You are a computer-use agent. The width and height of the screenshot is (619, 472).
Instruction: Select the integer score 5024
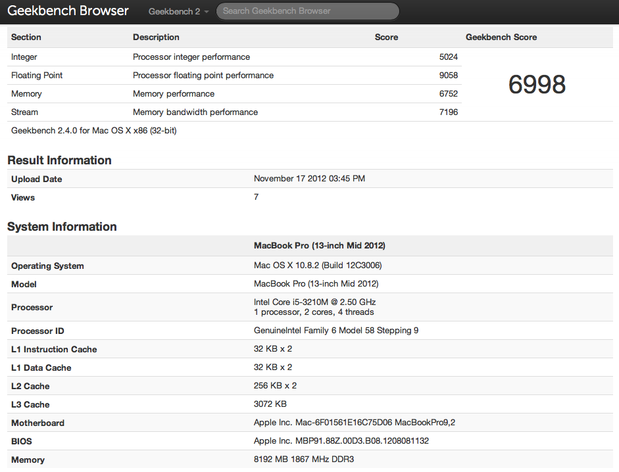(449, 57)
